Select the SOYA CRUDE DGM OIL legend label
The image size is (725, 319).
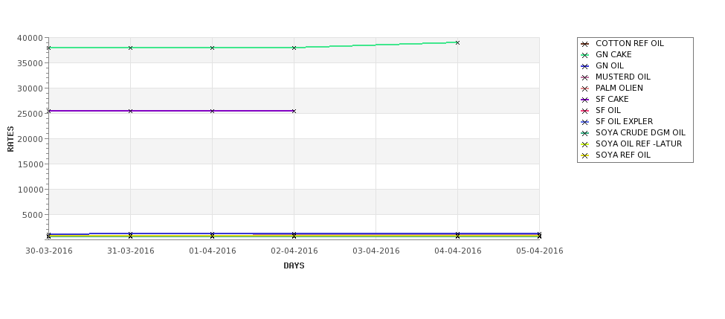tap(640, 132)
